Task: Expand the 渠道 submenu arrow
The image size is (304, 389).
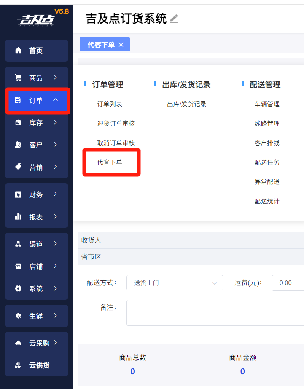Action: (56, 243)
